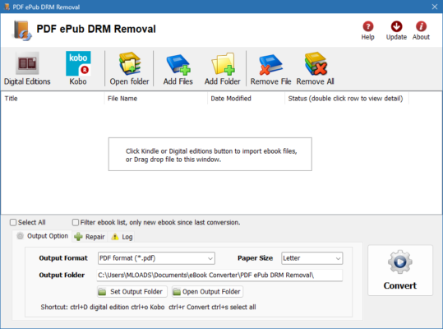Screen dimensions: 443x329
Task: Click the Open Output Folder button
Action: click(207, 292)
